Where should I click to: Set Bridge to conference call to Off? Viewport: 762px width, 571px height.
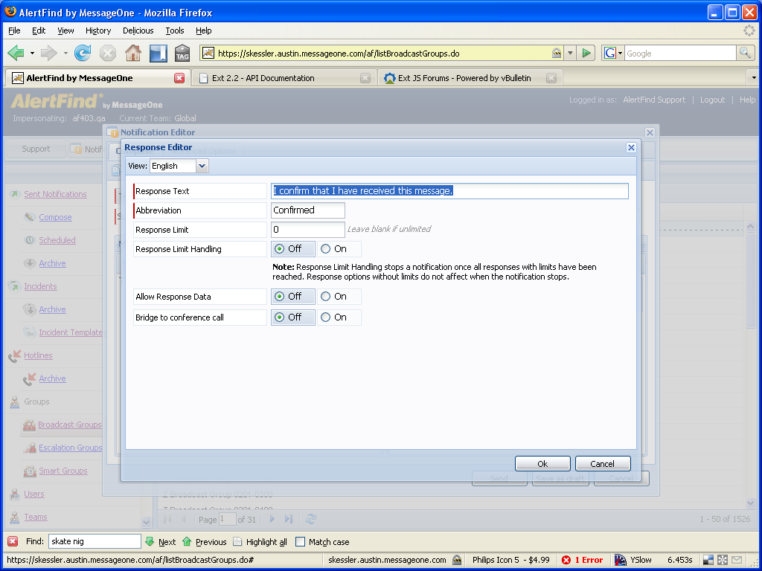point(280,317)
